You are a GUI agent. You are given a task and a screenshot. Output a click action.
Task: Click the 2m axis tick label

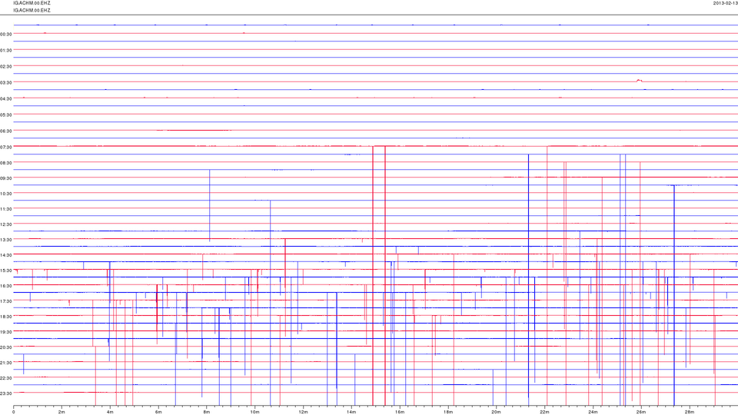[x=61, y=412]
